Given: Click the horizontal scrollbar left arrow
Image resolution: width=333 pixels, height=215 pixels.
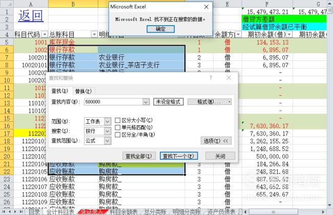Looking at the screenshot, I should pyautogui.click(x=245, y=211).
